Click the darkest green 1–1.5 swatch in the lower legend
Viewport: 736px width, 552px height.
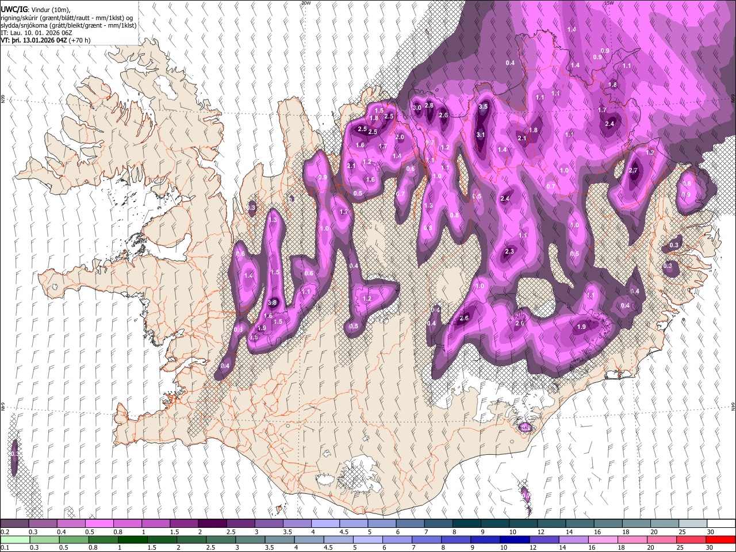(132, 540)
